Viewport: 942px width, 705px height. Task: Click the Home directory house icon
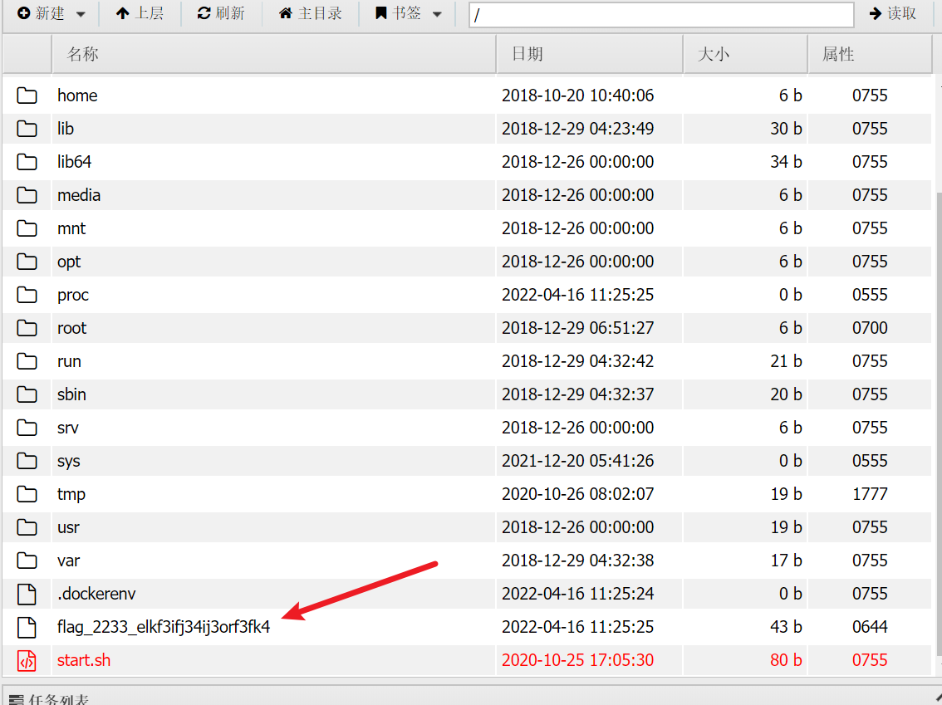tap(285, 13)
